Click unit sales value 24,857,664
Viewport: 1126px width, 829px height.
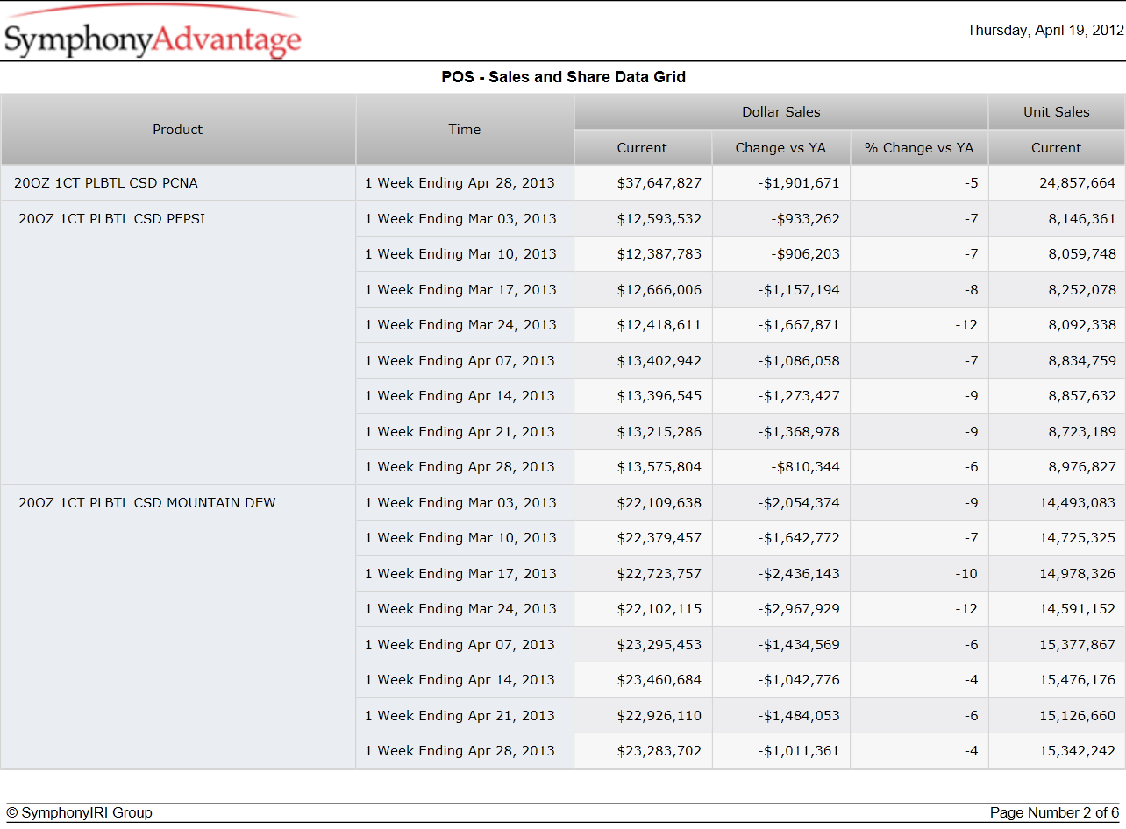click(1078, 183)
